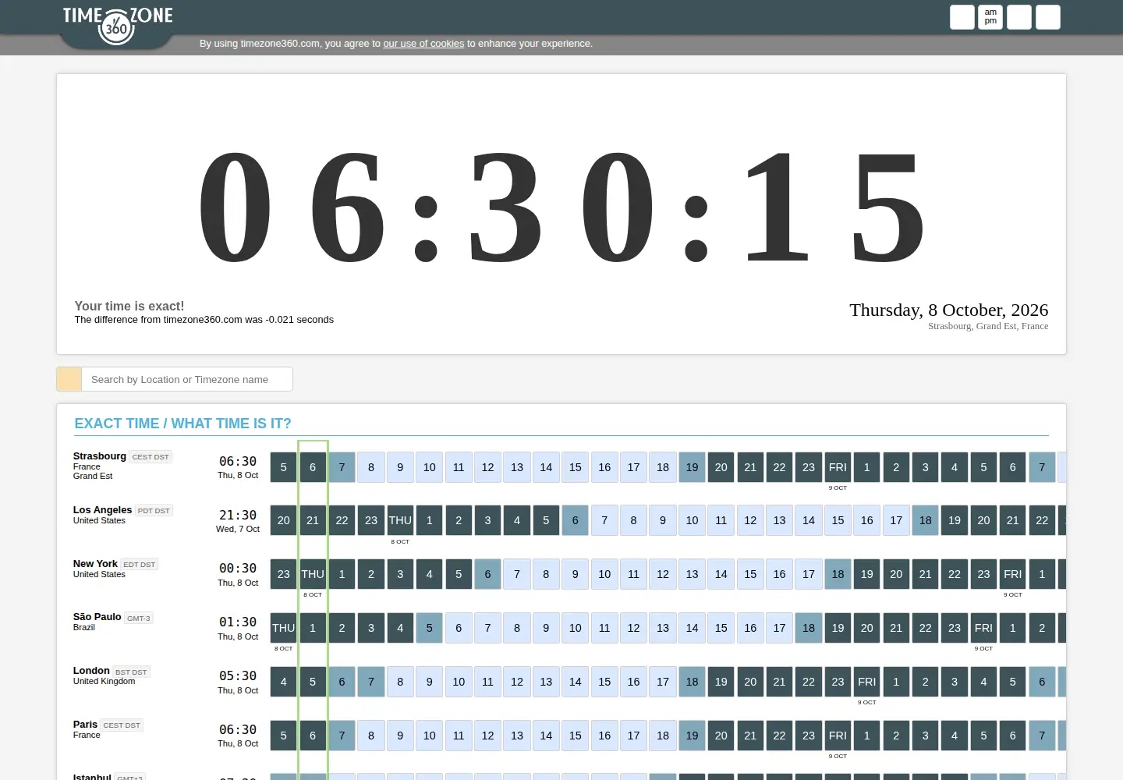Pick hour 9 in the New York row
The height and width of the screenshot is (780, 1123).
click(575, 574)
